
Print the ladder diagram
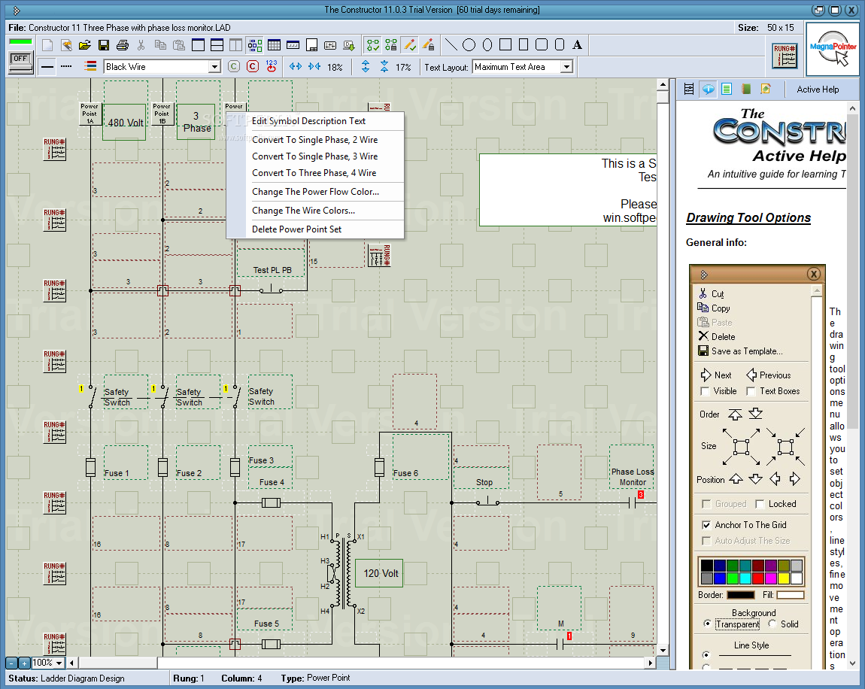123,45
